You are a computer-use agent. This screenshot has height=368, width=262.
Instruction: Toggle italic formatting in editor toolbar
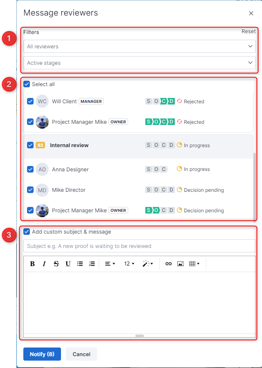tap(44, 264)
